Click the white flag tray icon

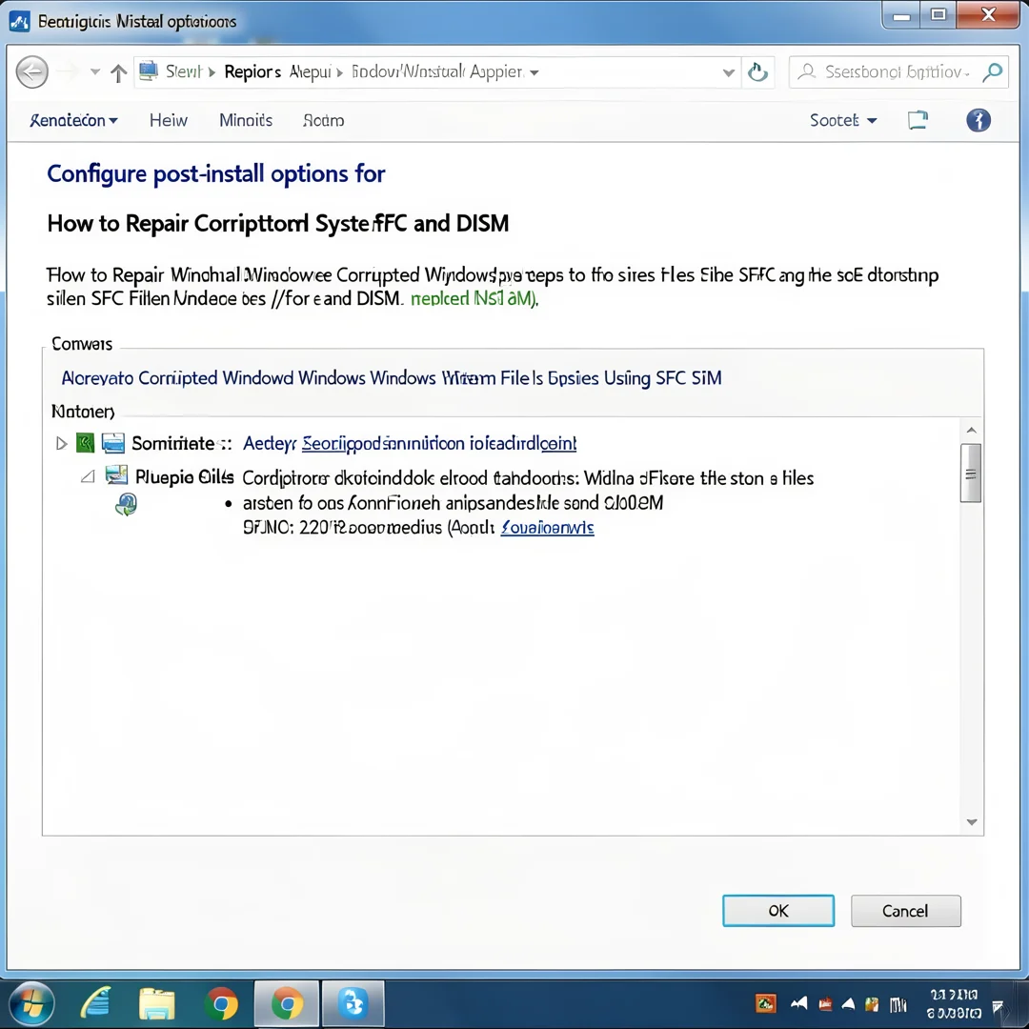(799, 1003)
